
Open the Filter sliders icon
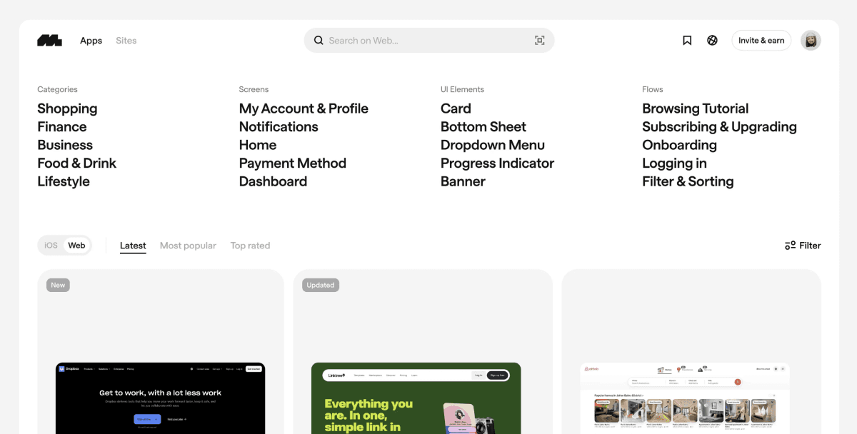click(x=790, y=246)
